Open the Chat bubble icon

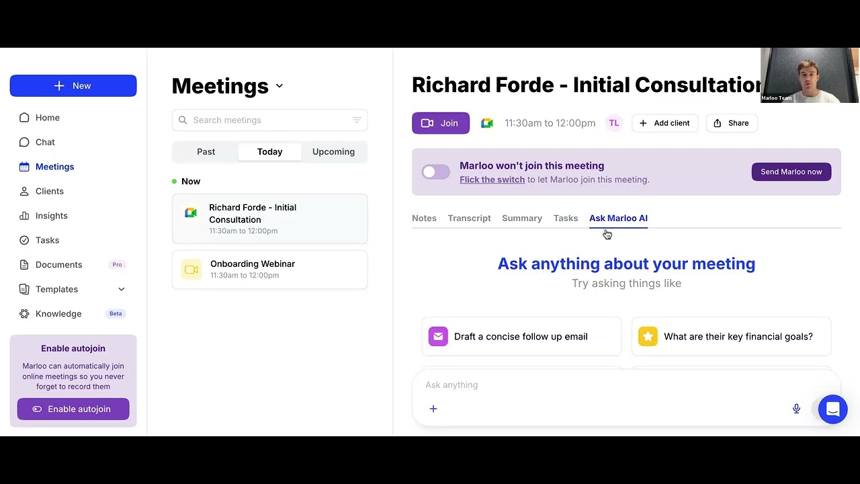click(24, 142)
